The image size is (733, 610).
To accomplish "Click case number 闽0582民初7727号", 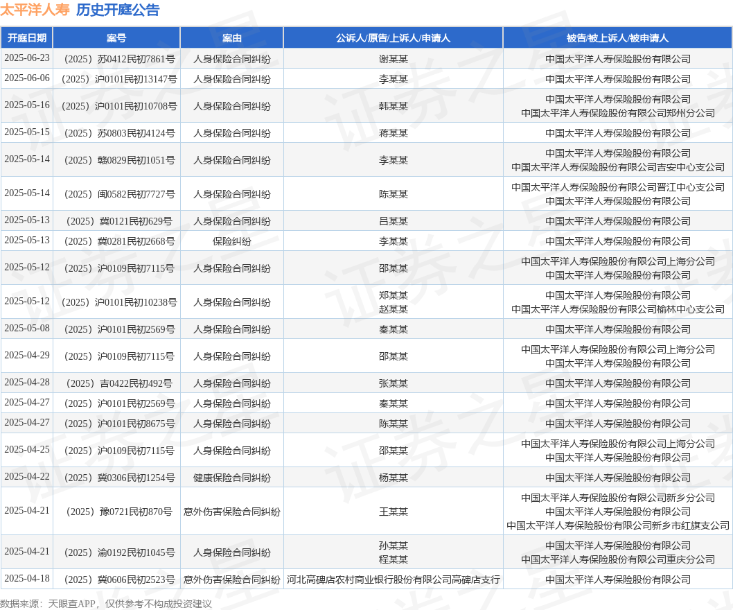I will point(119,194).
